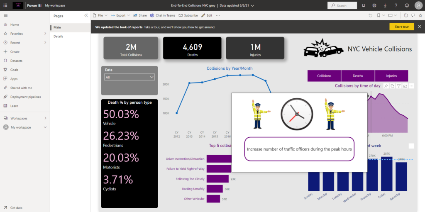425x212 pixels.
Task: Open the Export menu dropdown
Action: 120,15
